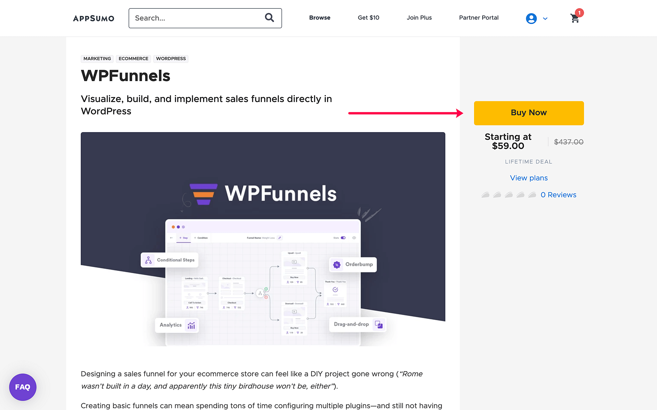Open the View plans link
Image resolution: width=657 pixels, height=410 pixels.
[x=529, y=178]
